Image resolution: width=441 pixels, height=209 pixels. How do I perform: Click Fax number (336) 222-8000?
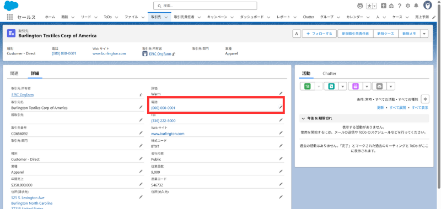(163, 121)
